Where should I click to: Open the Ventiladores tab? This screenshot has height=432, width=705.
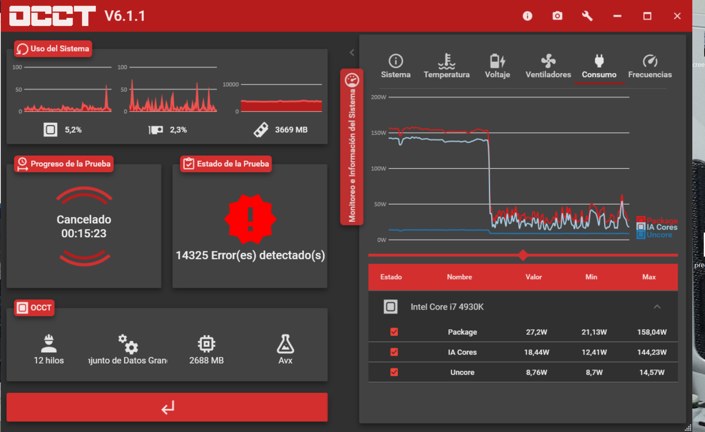click(548, 66)
